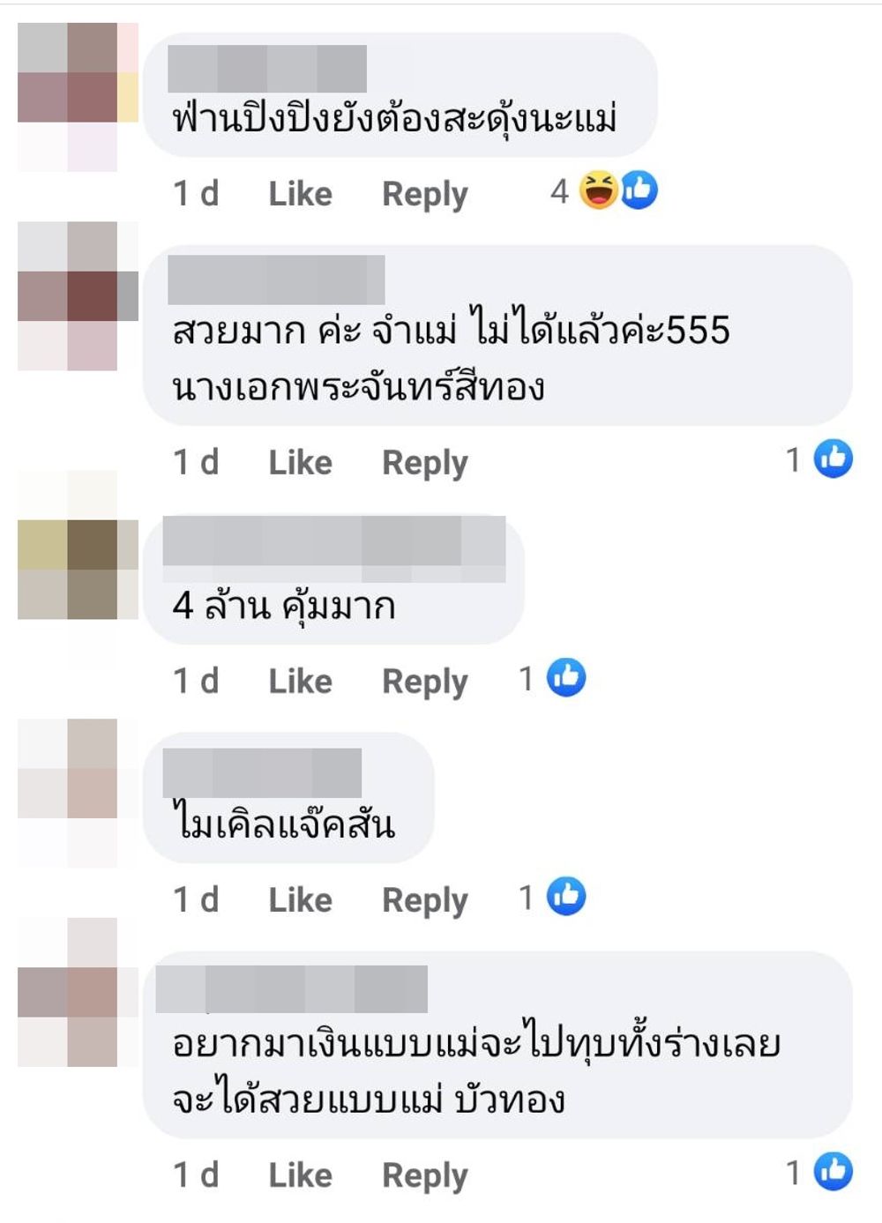
Task: Reply to the last comment mentioning บัวทอง
Action: point(425,1176)
